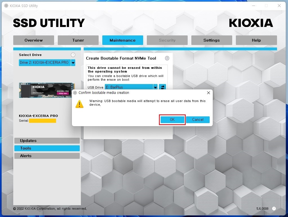The image size is (288, 217).
Task: Click the yellow-masked serial number field
Action: (43, 121)
